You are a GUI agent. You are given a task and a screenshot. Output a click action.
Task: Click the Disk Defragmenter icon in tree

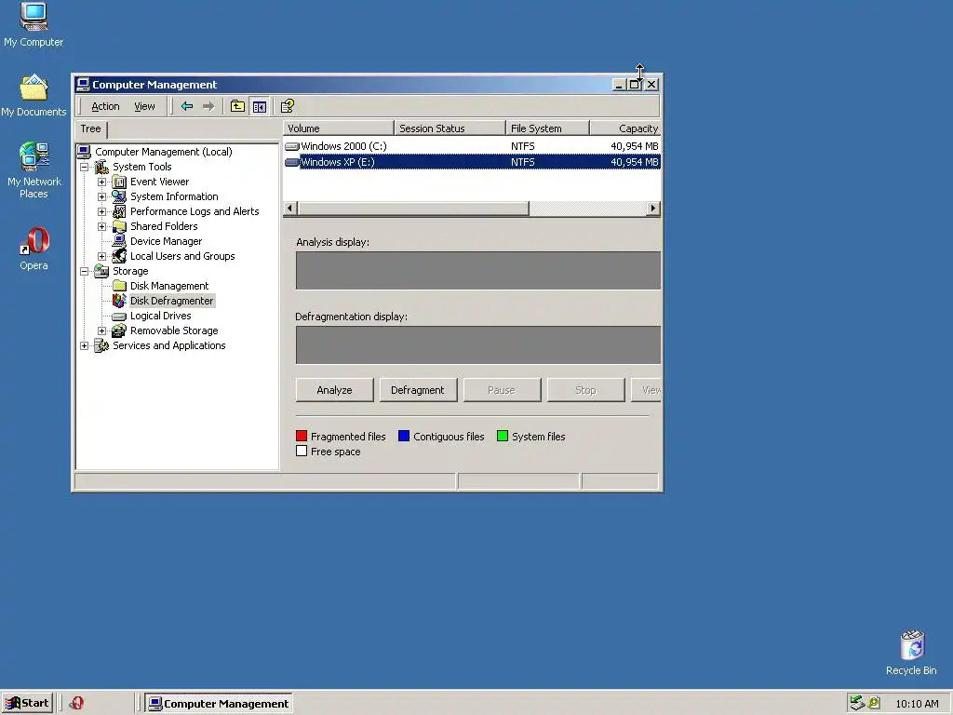click(119, 301)
